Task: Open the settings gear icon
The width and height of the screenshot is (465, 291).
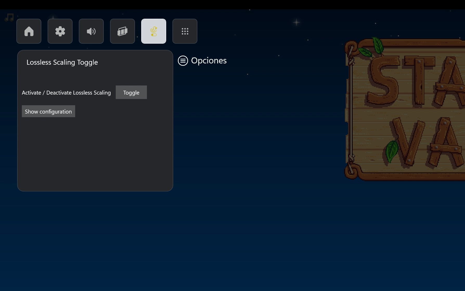Action: click(60, 31)
